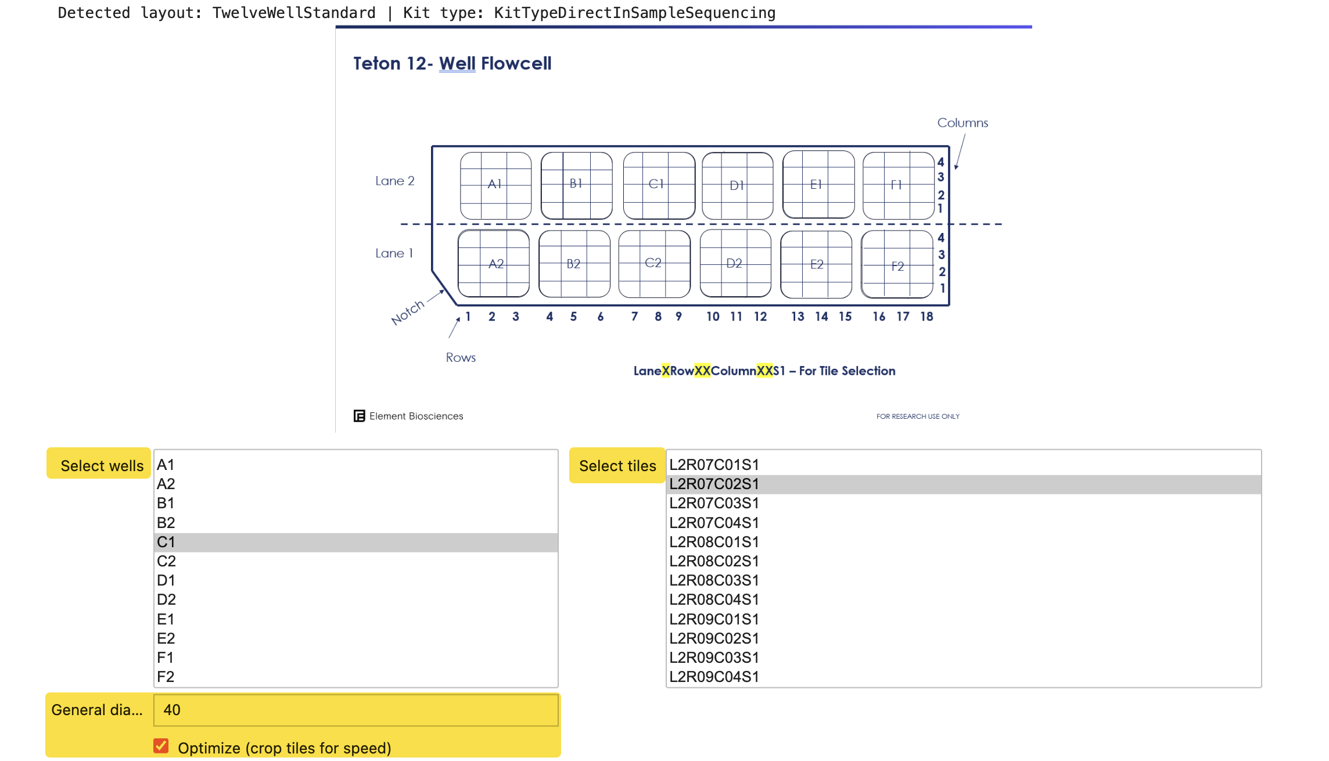The width and height of the screenshot is (1329, 761).
Task: Choose tile L2R08C04S1
Action: pyautogui.click(x=964, y=600)
